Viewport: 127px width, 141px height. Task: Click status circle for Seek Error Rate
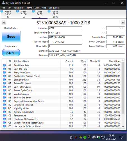4,80
